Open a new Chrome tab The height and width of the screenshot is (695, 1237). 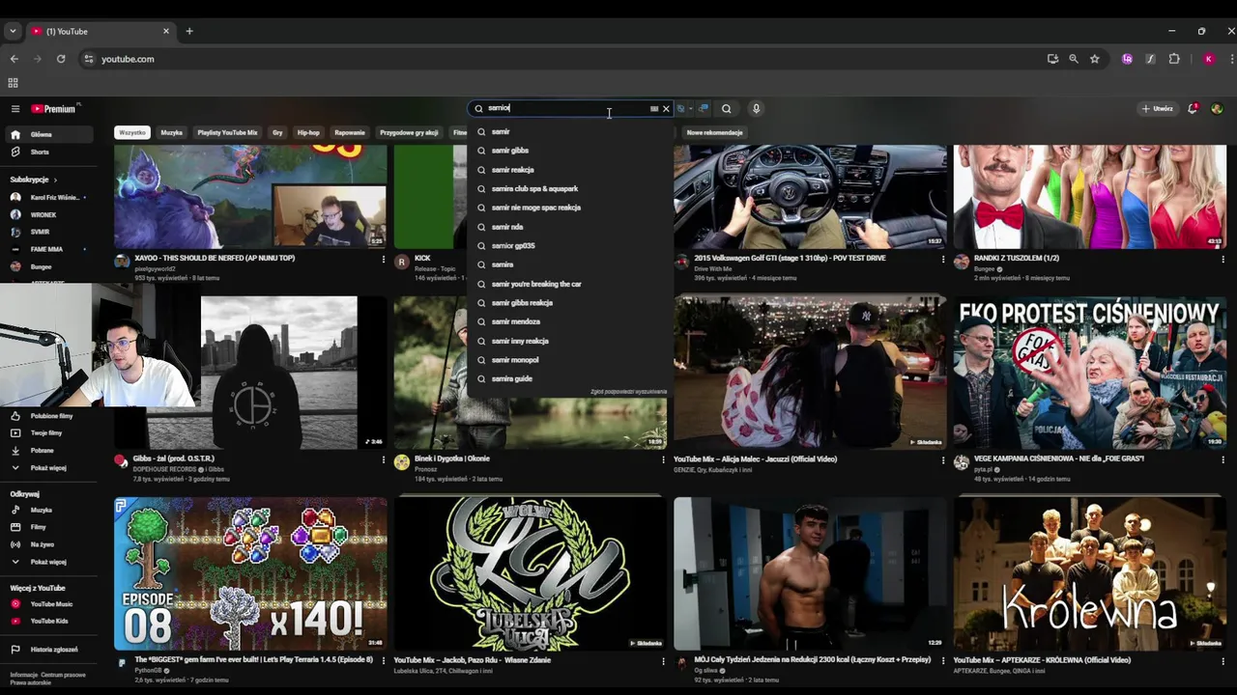tap(189, 31)
